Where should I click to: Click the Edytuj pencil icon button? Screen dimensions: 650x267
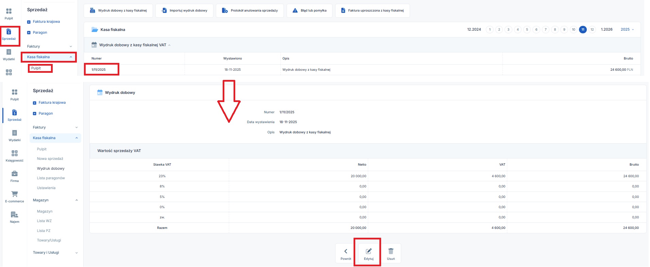tap(369, 253)
